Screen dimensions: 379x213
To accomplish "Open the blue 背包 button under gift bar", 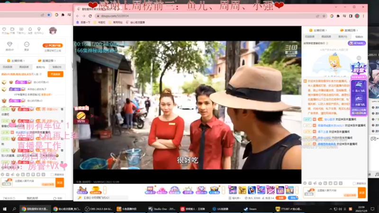I will coord(293,198).
